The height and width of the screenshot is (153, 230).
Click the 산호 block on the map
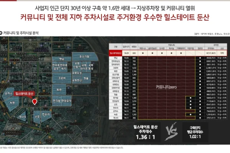(37, 117)
